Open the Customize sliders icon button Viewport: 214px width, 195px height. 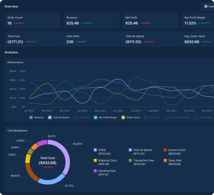coord(206,6)
